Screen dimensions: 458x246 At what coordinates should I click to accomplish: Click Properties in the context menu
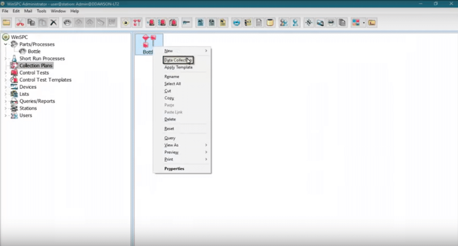[x=174, y=168]
